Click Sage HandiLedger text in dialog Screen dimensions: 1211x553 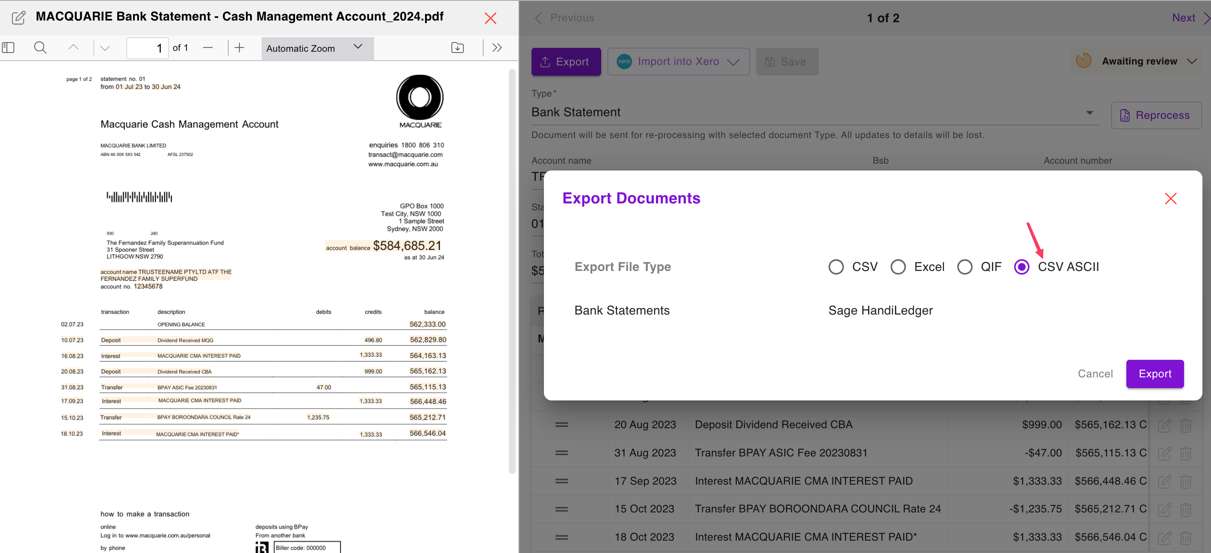(x=880, y=310)
